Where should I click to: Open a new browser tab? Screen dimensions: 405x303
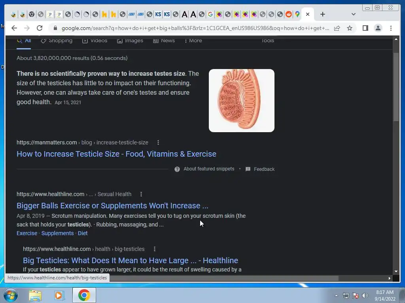click(323, 14)
